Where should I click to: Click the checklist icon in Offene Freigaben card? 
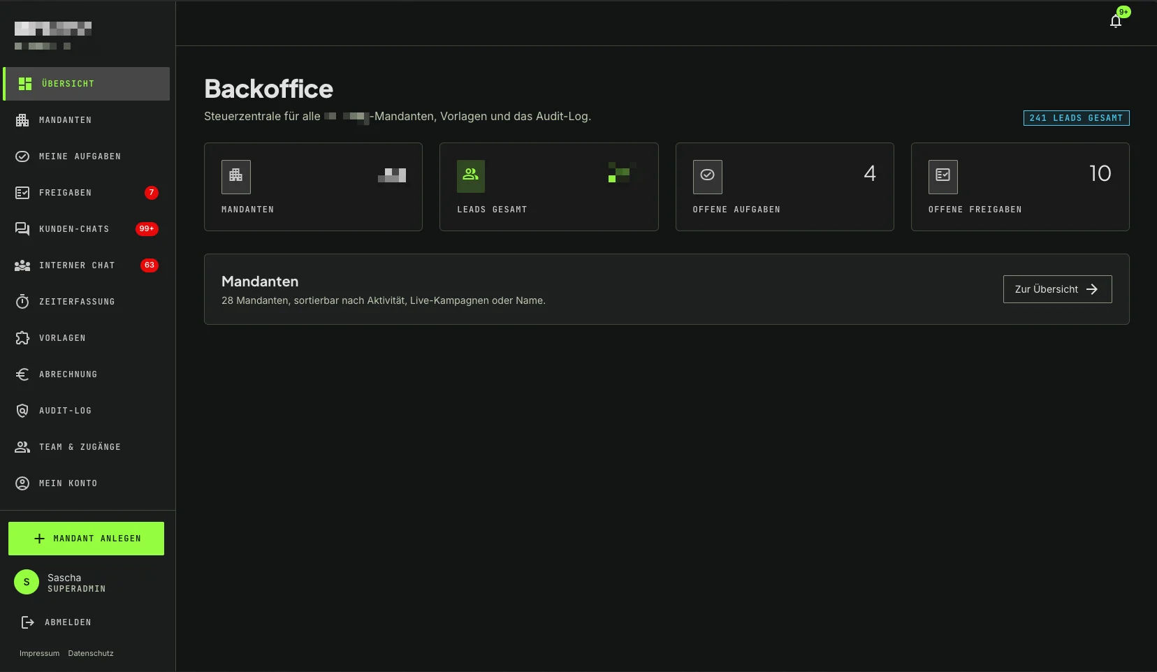point(943,177)
